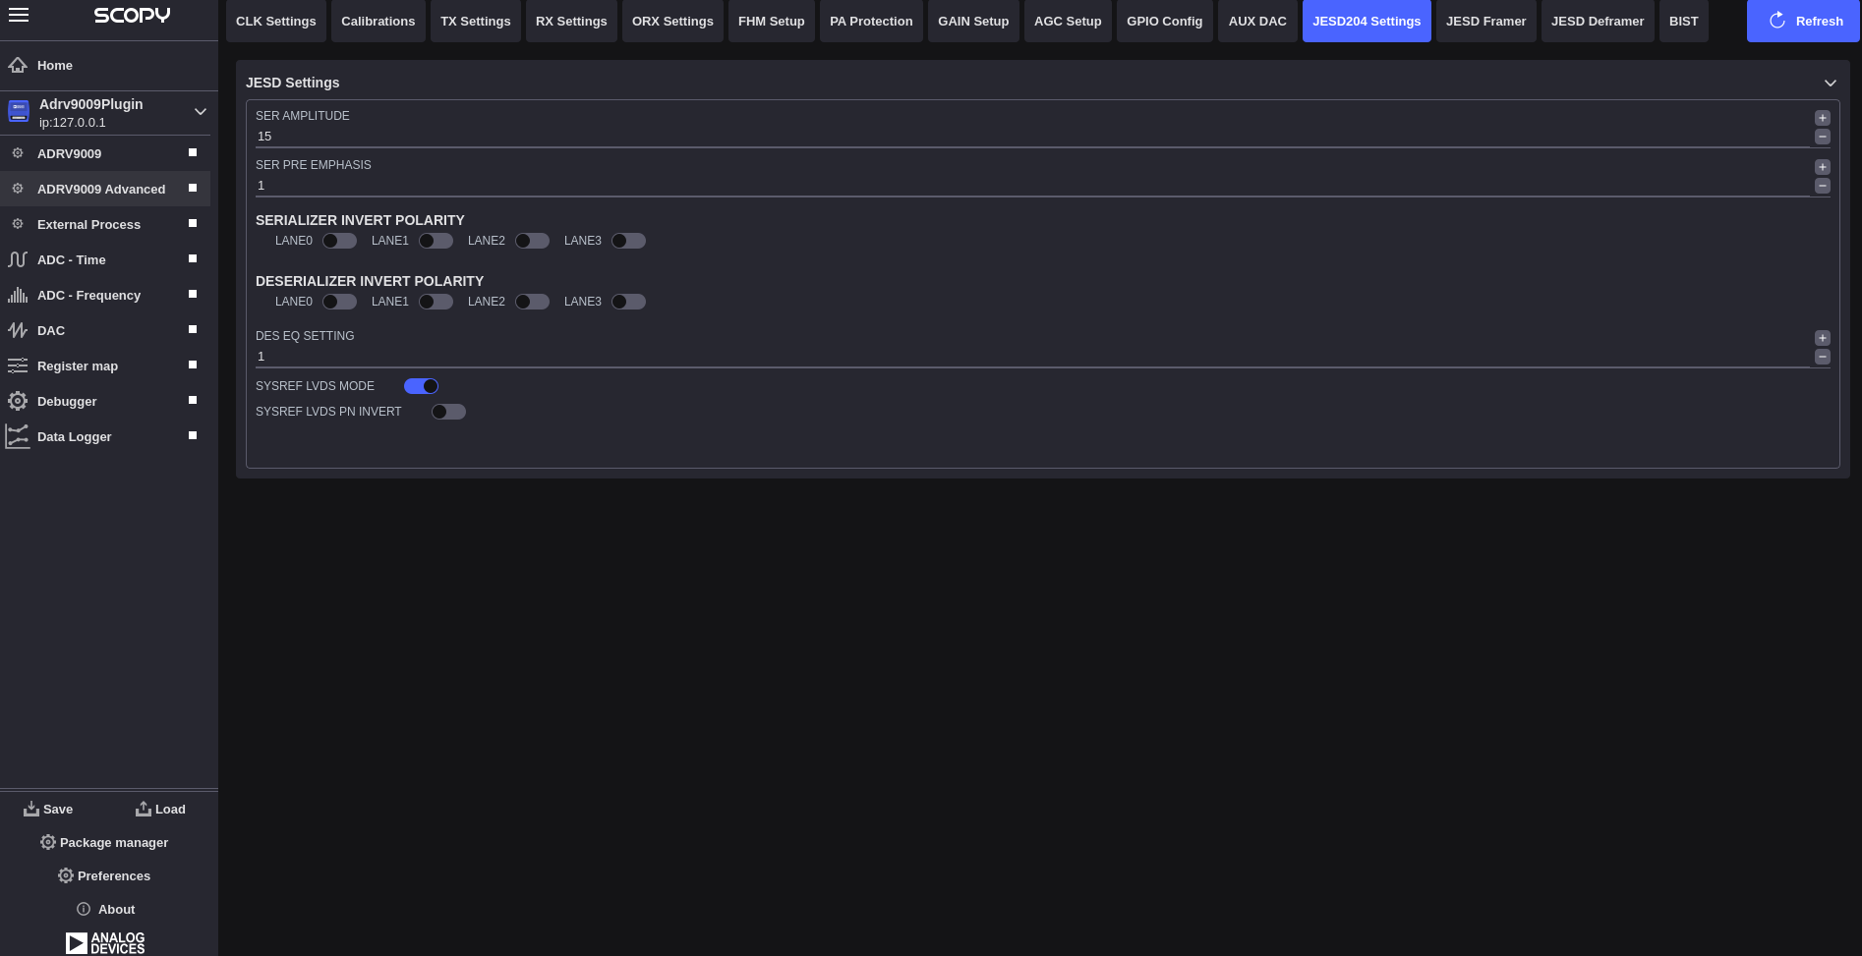This screenshot has height=956, width=1862.
Task: Click the Home icon in sidebar
Action: pyautogui.click(x=18, y=65)
